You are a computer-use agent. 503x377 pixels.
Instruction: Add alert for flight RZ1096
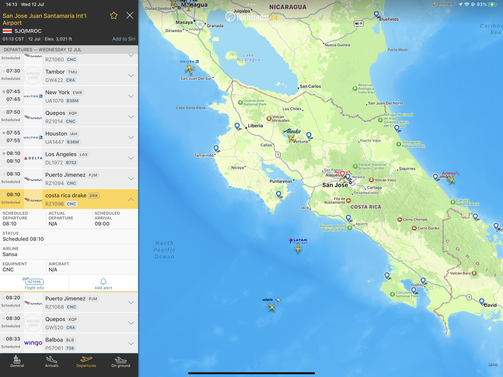tap(103, 284)
